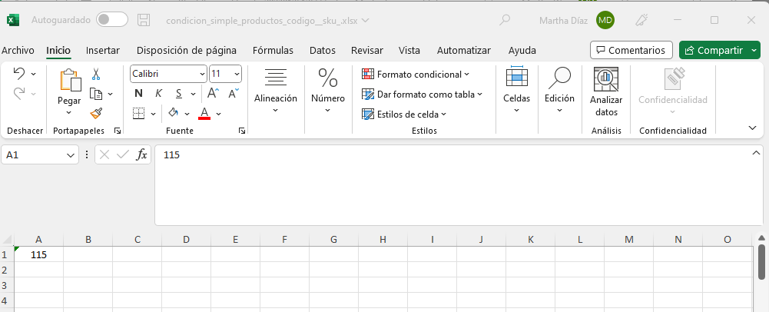This screenshot has width=769, height=312.
Task: Increase font size with larger A icon
Action: point(214,93)
